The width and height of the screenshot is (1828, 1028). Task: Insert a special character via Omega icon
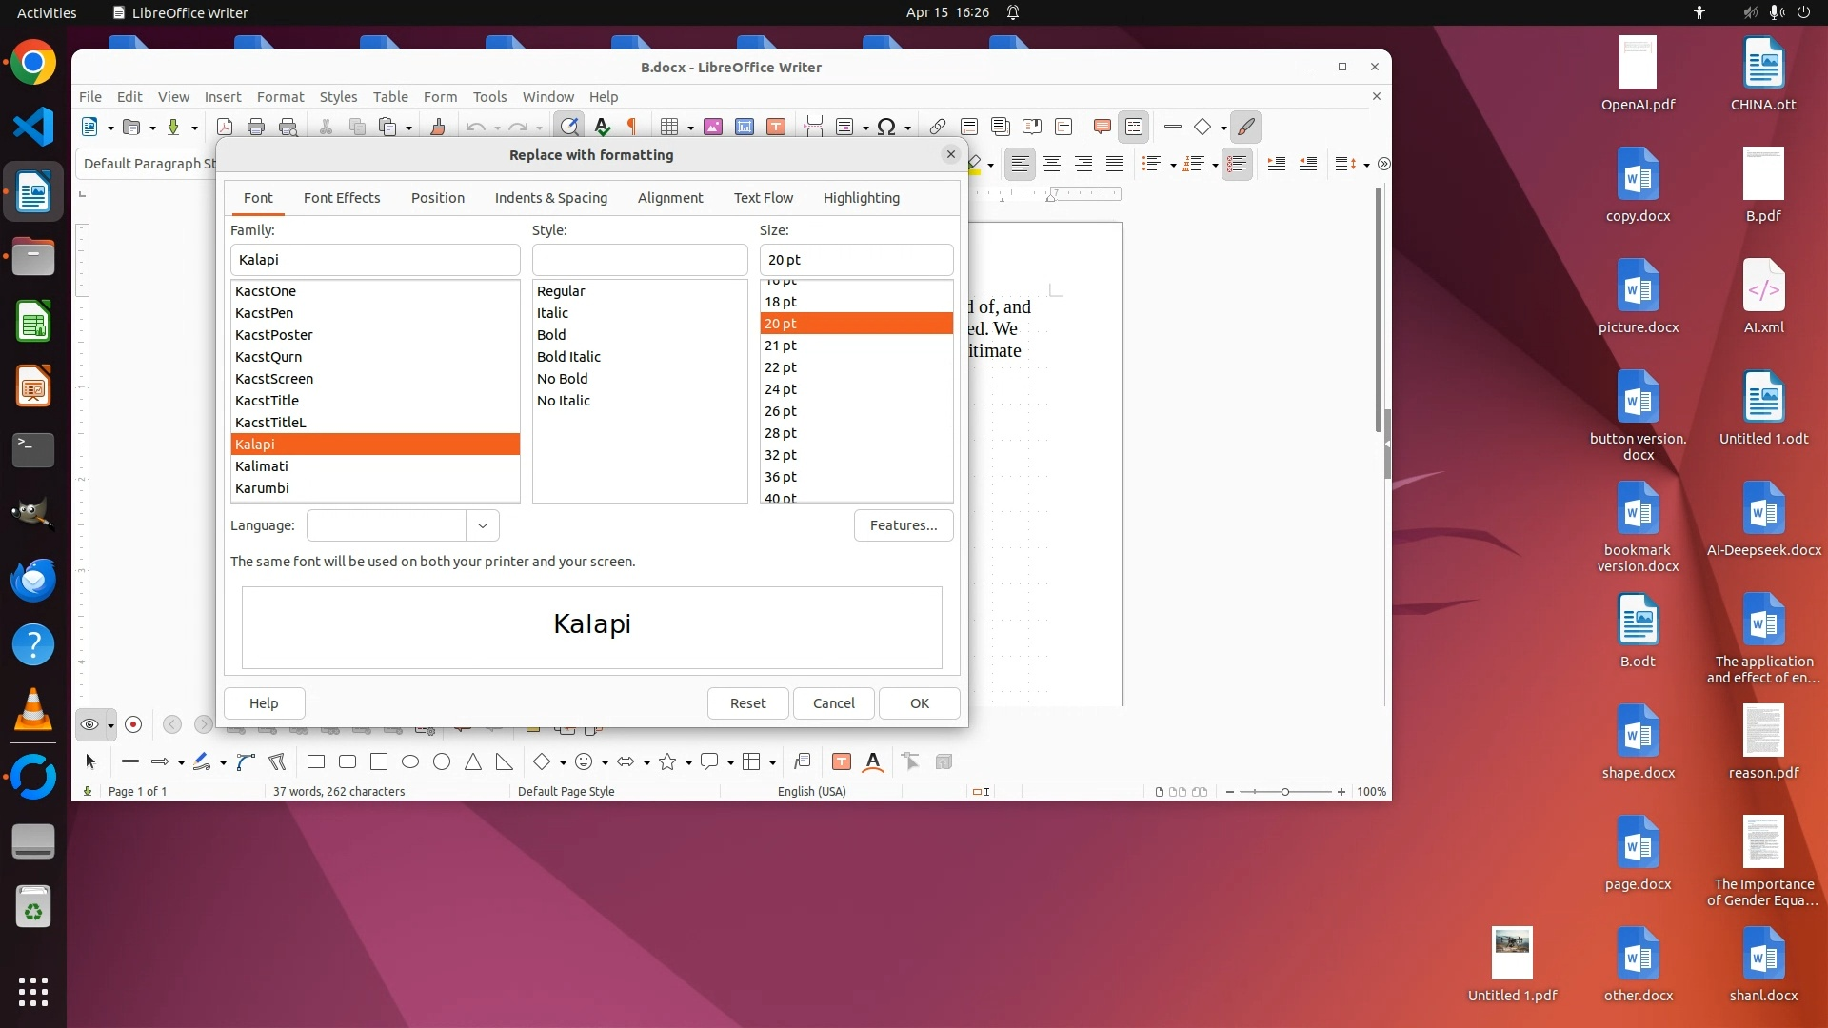click(x=885, y=127)
